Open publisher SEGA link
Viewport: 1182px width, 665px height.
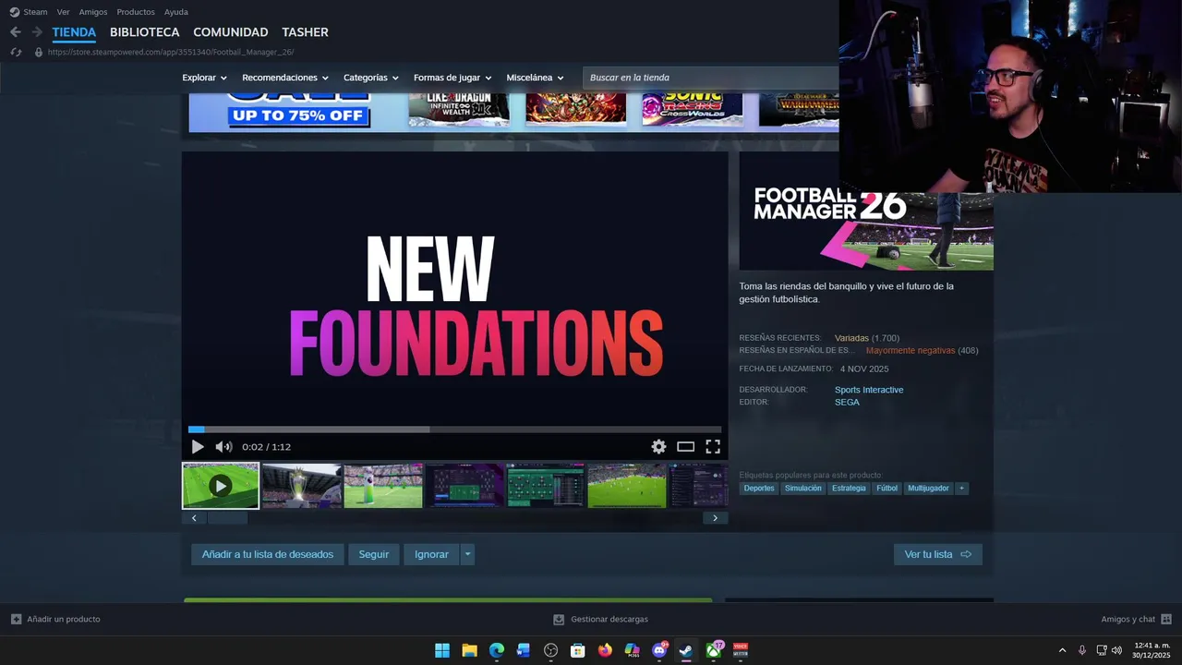point(847,403)
